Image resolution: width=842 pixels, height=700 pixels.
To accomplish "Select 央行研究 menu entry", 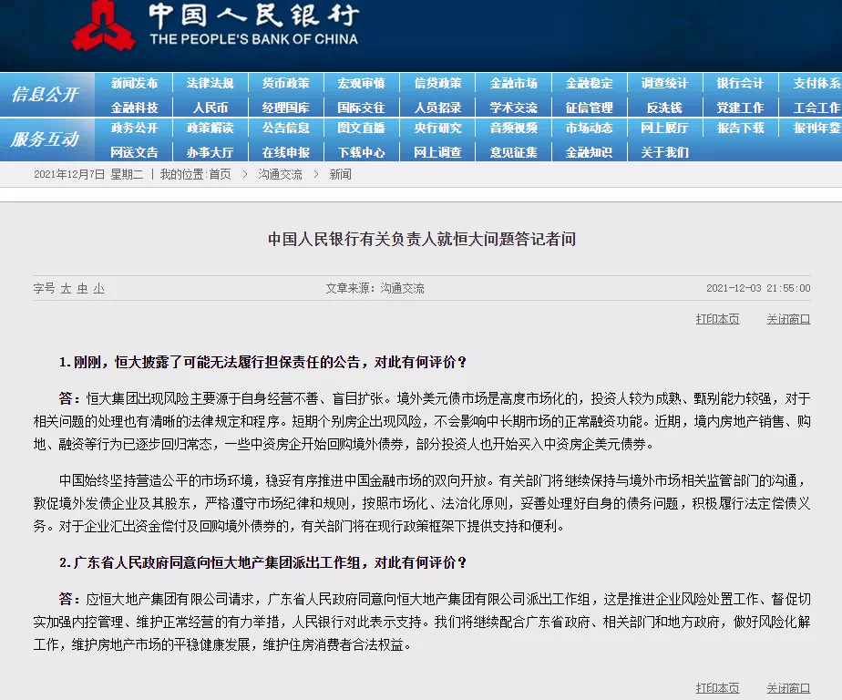I will pyautogui.click(x=437, y=128).
